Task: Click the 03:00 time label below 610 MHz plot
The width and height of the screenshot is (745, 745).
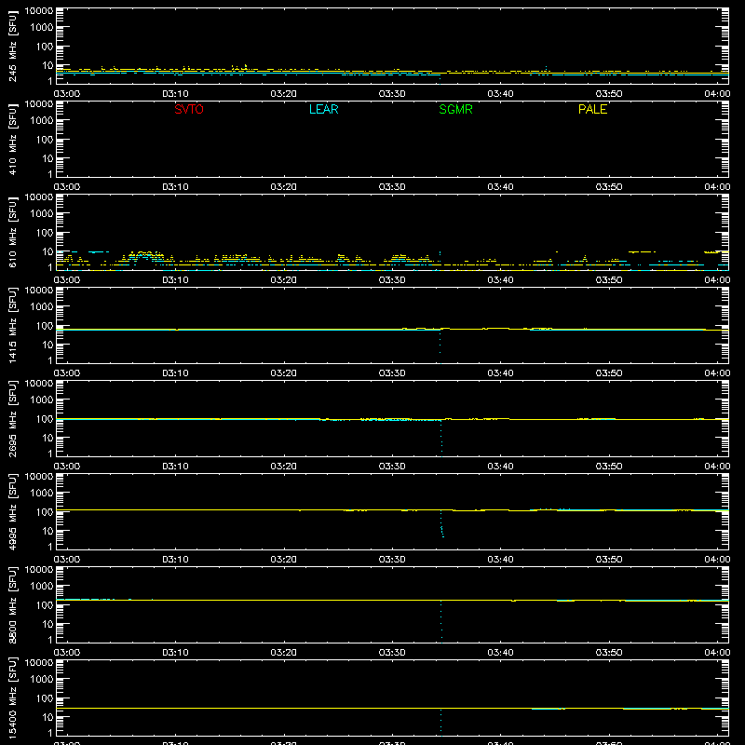Action: pos(66,280)
